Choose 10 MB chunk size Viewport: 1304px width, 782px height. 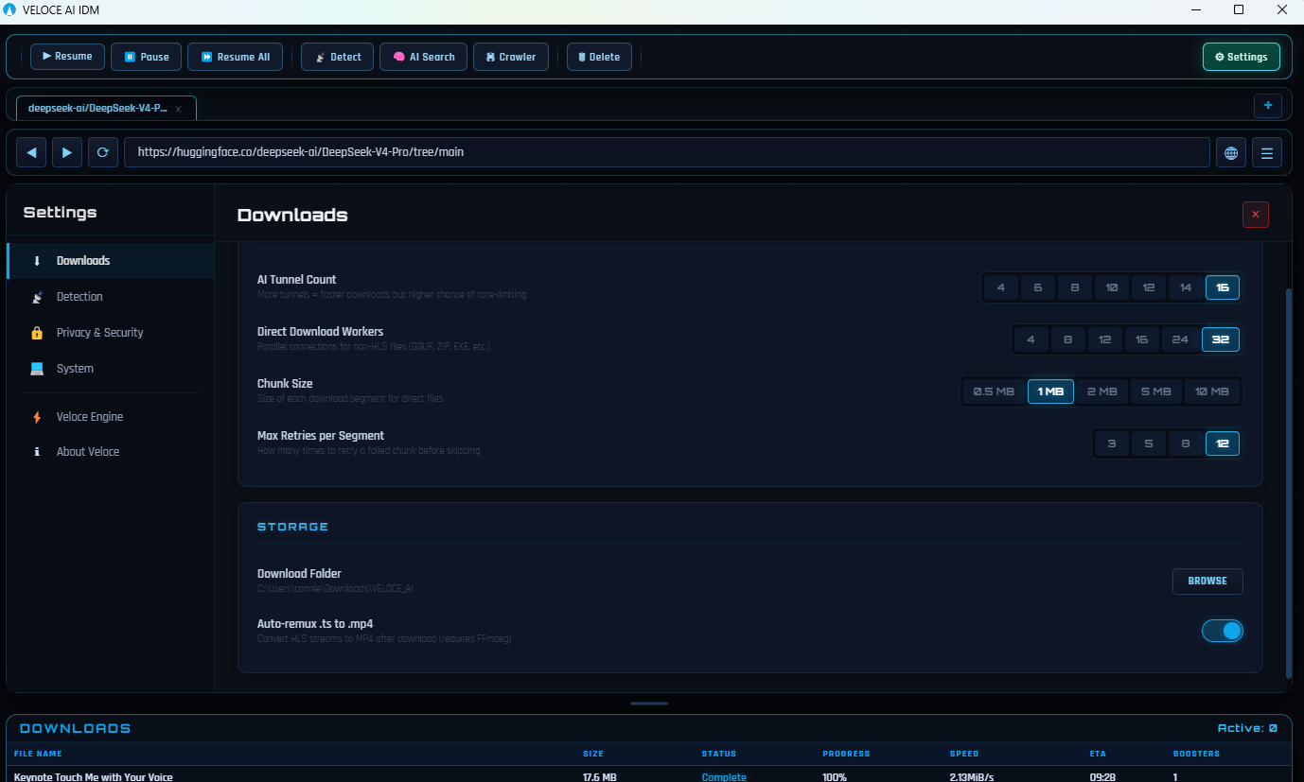[x=1212, y=391]
